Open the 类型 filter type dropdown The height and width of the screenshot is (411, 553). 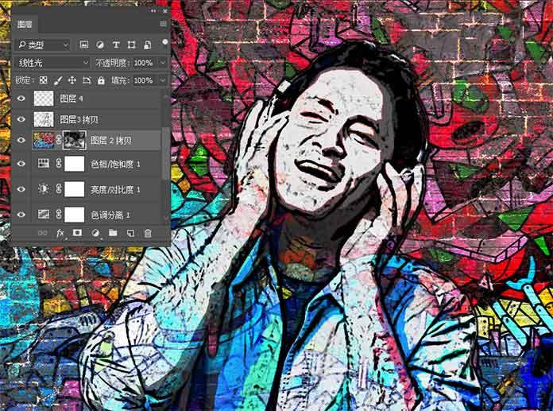coord(42,45)
